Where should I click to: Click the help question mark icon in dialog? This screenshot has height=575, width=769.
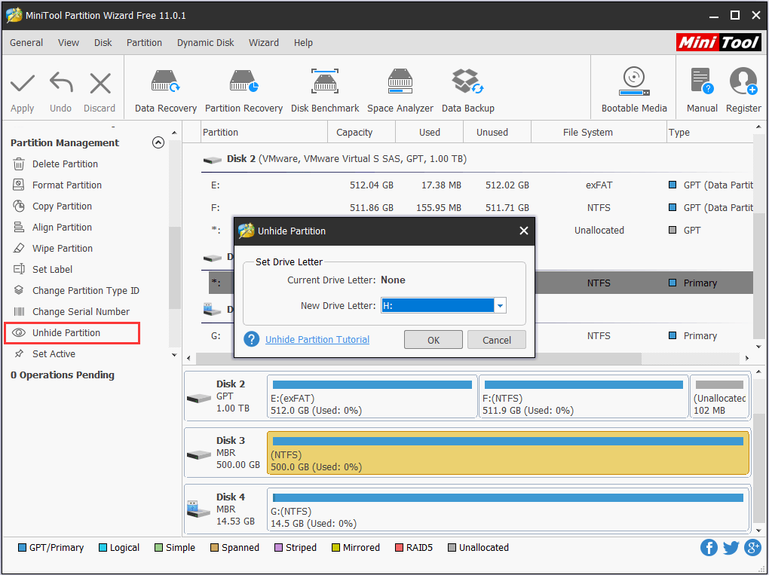pyautogui.click(x=251, y=339)
